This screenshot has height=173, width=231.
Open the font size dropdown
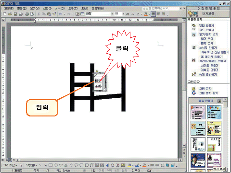(124, 14)
